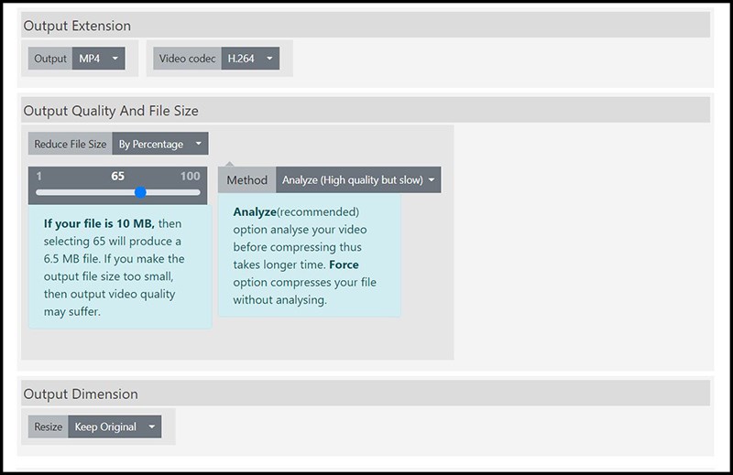Click the 'If your file is 10 MB' info box
The height and width of the screenshot is (475, 733).
[x=119, y=266]
